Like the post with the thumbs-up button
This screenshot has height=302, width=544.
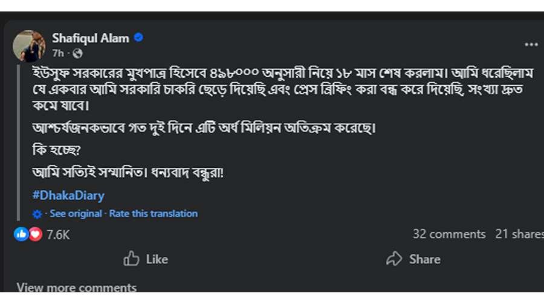146,259
